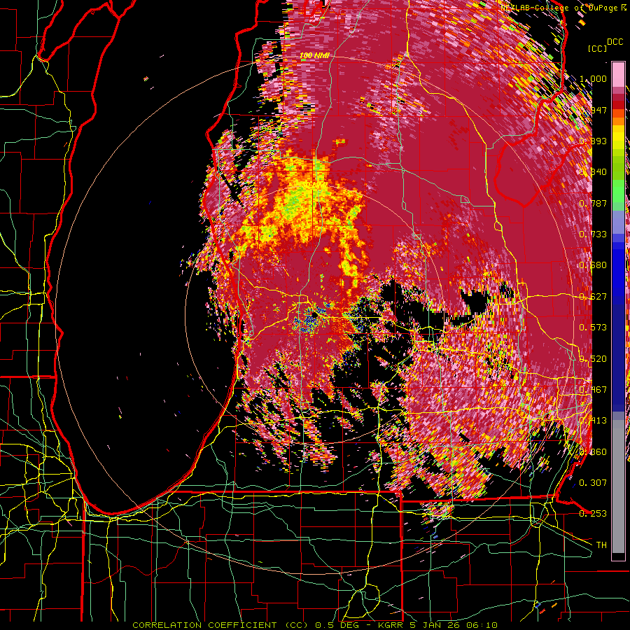Click the 0.307 scale value
This screenshot has height=630, width=630.
click(594, 482)
